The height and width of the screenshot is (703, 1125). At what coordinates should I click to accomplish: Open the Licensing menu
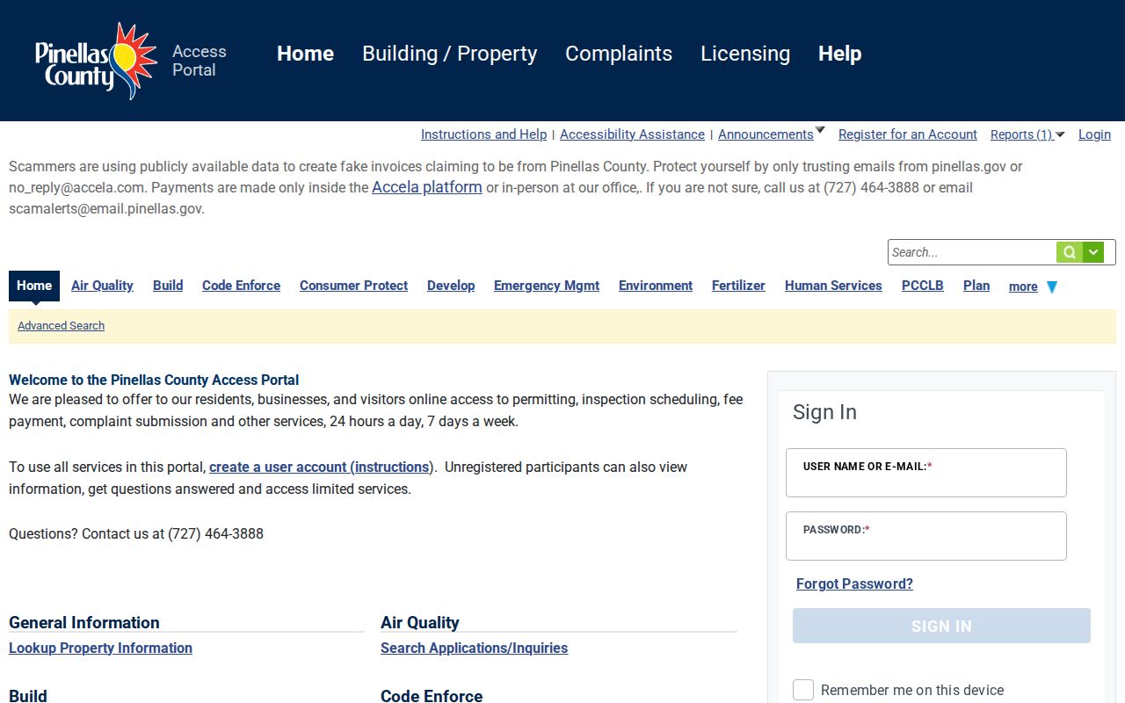(x=745, y=54)
